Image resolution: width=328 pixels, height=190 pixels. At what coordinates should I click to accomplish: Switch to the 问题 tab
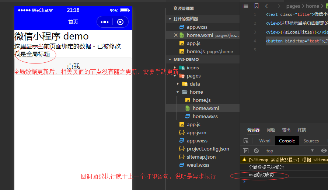271,130
